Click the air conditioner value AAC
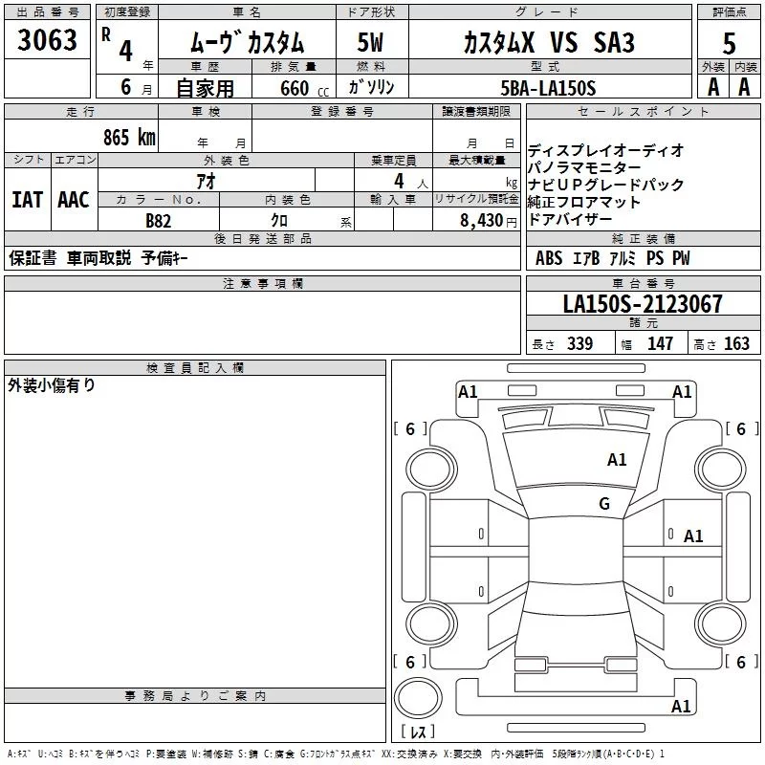The height and width of the screenshot is (765, 765). click(x=74, y=200)
